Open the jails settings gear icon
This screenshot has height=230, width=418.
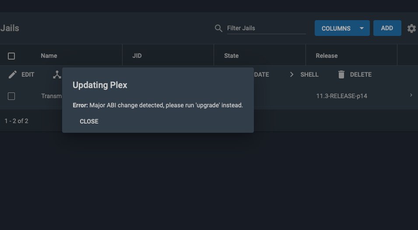pyautogui.click(x=411, y=28)
